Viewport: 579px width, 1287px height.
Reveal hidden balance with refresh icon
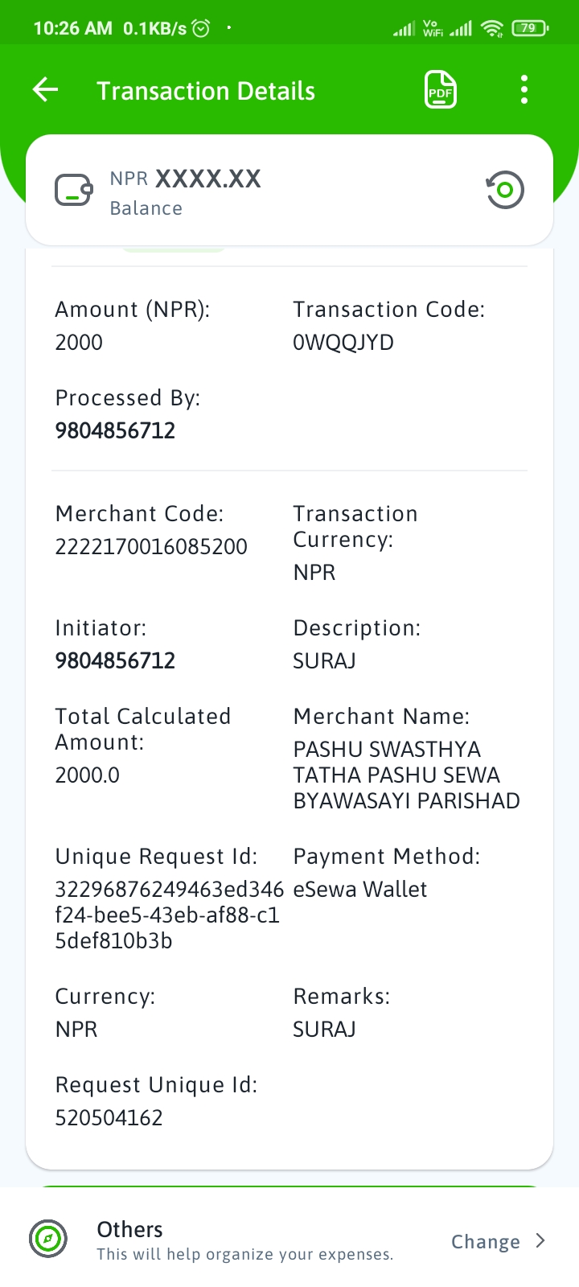(x=505, y=190)
